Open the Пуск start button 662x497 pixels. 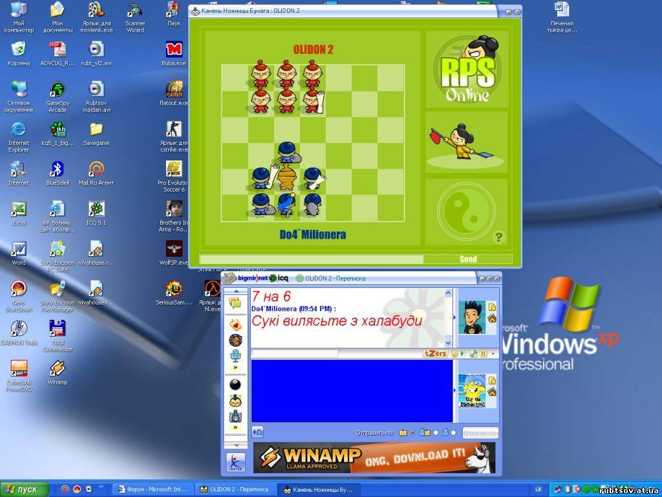click(x=24, y=489)
